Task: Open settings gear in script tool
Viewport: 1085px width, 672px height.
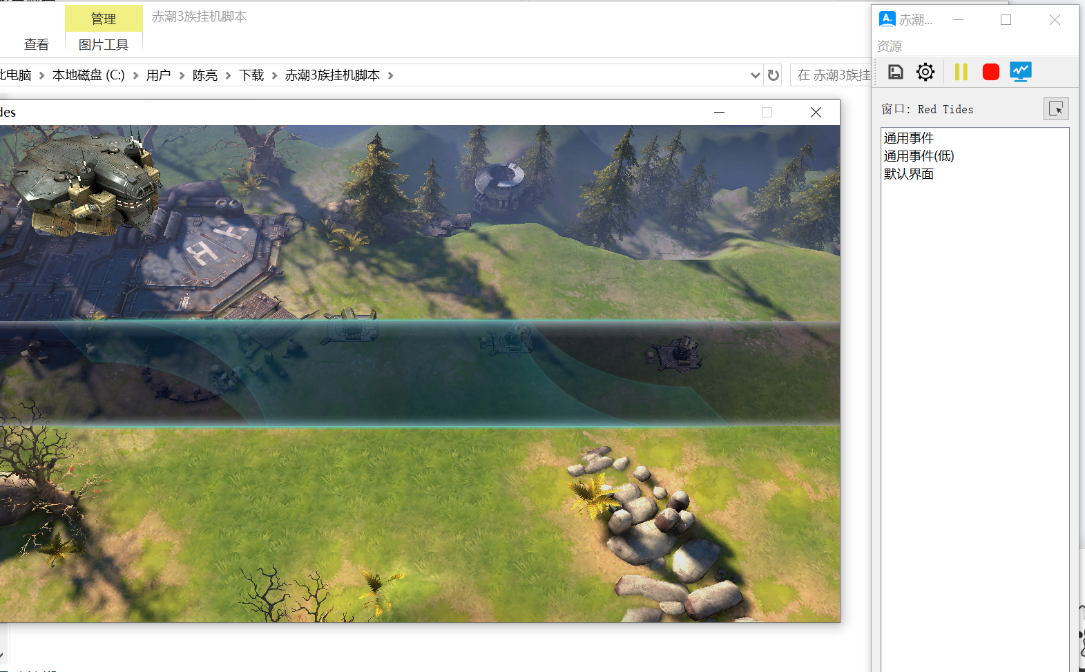Action: [925, 72]
